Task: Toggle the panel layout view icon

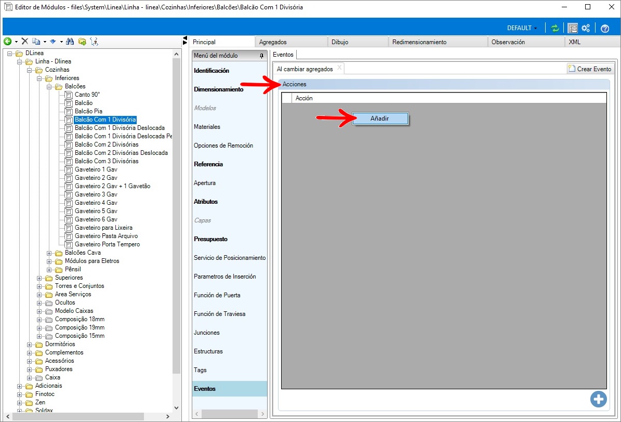Action: pyautogui.click(x=573, y=28)
